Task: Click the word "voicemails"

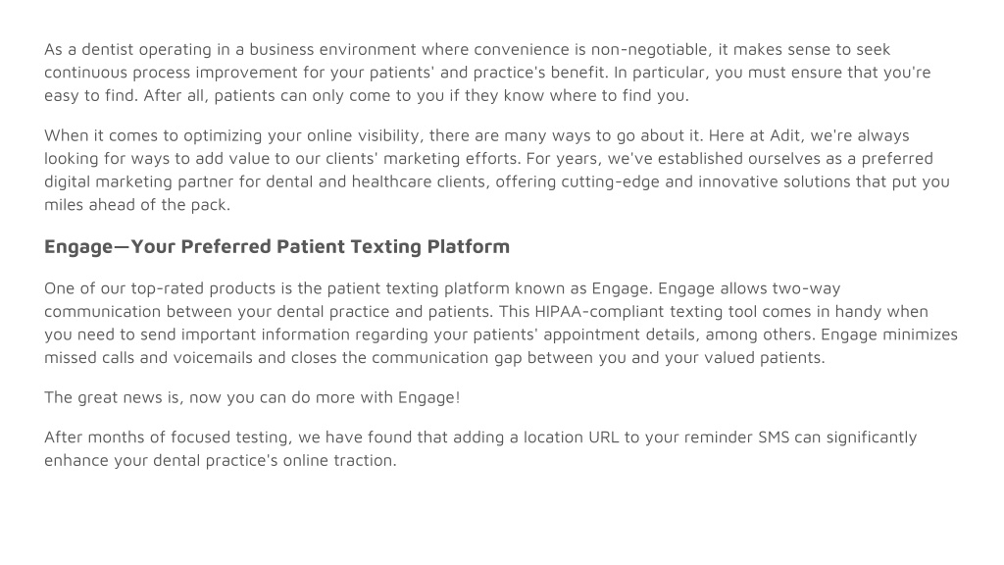Action: pyautogui.click(x=213, y=357)
